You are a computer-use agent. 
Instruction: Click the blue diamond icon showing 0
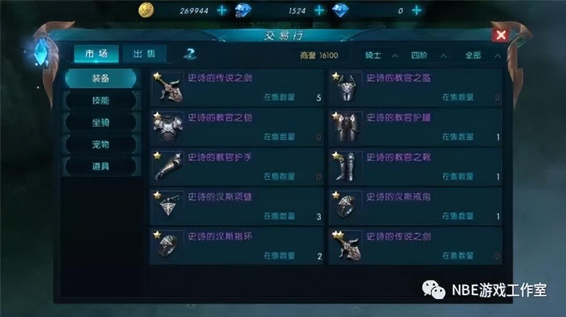pyautogui.click(x=341, y=10)
